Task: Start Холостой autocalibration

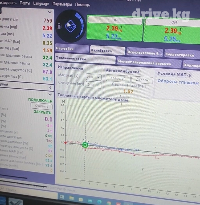Action: pyautogui.click(x=118, y=79)
